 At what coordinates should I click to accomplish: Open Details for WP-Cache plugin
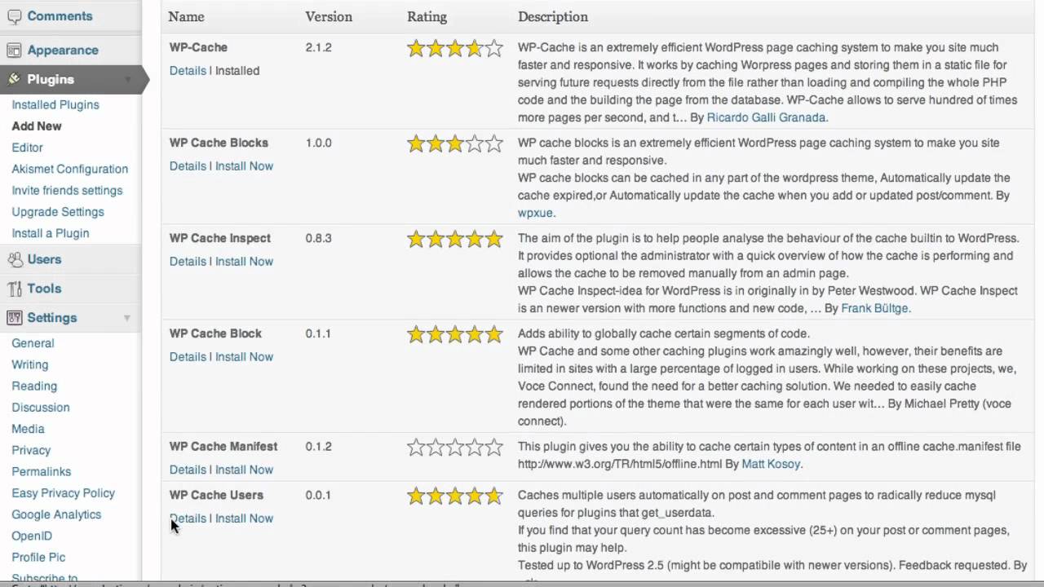tap(188, 71)
